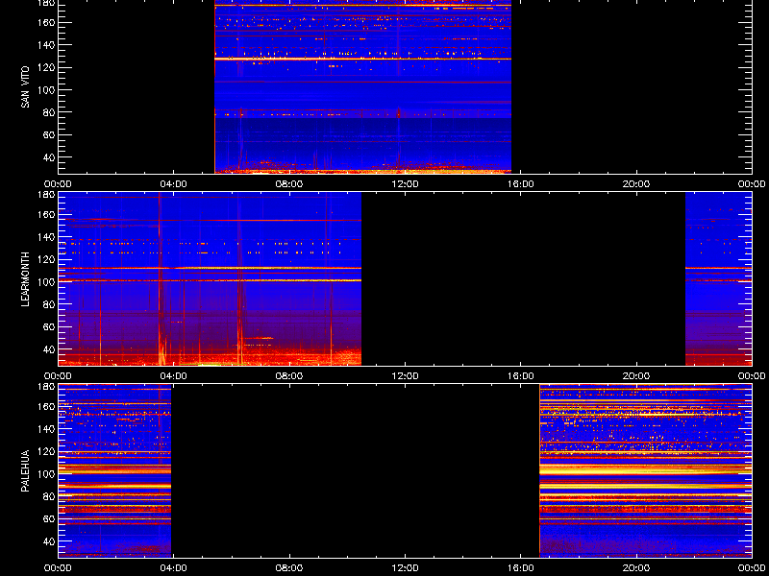Click the 16:00 time label below San Vito panel
This screenshot has width=769, height=576.
click(521, 184)
